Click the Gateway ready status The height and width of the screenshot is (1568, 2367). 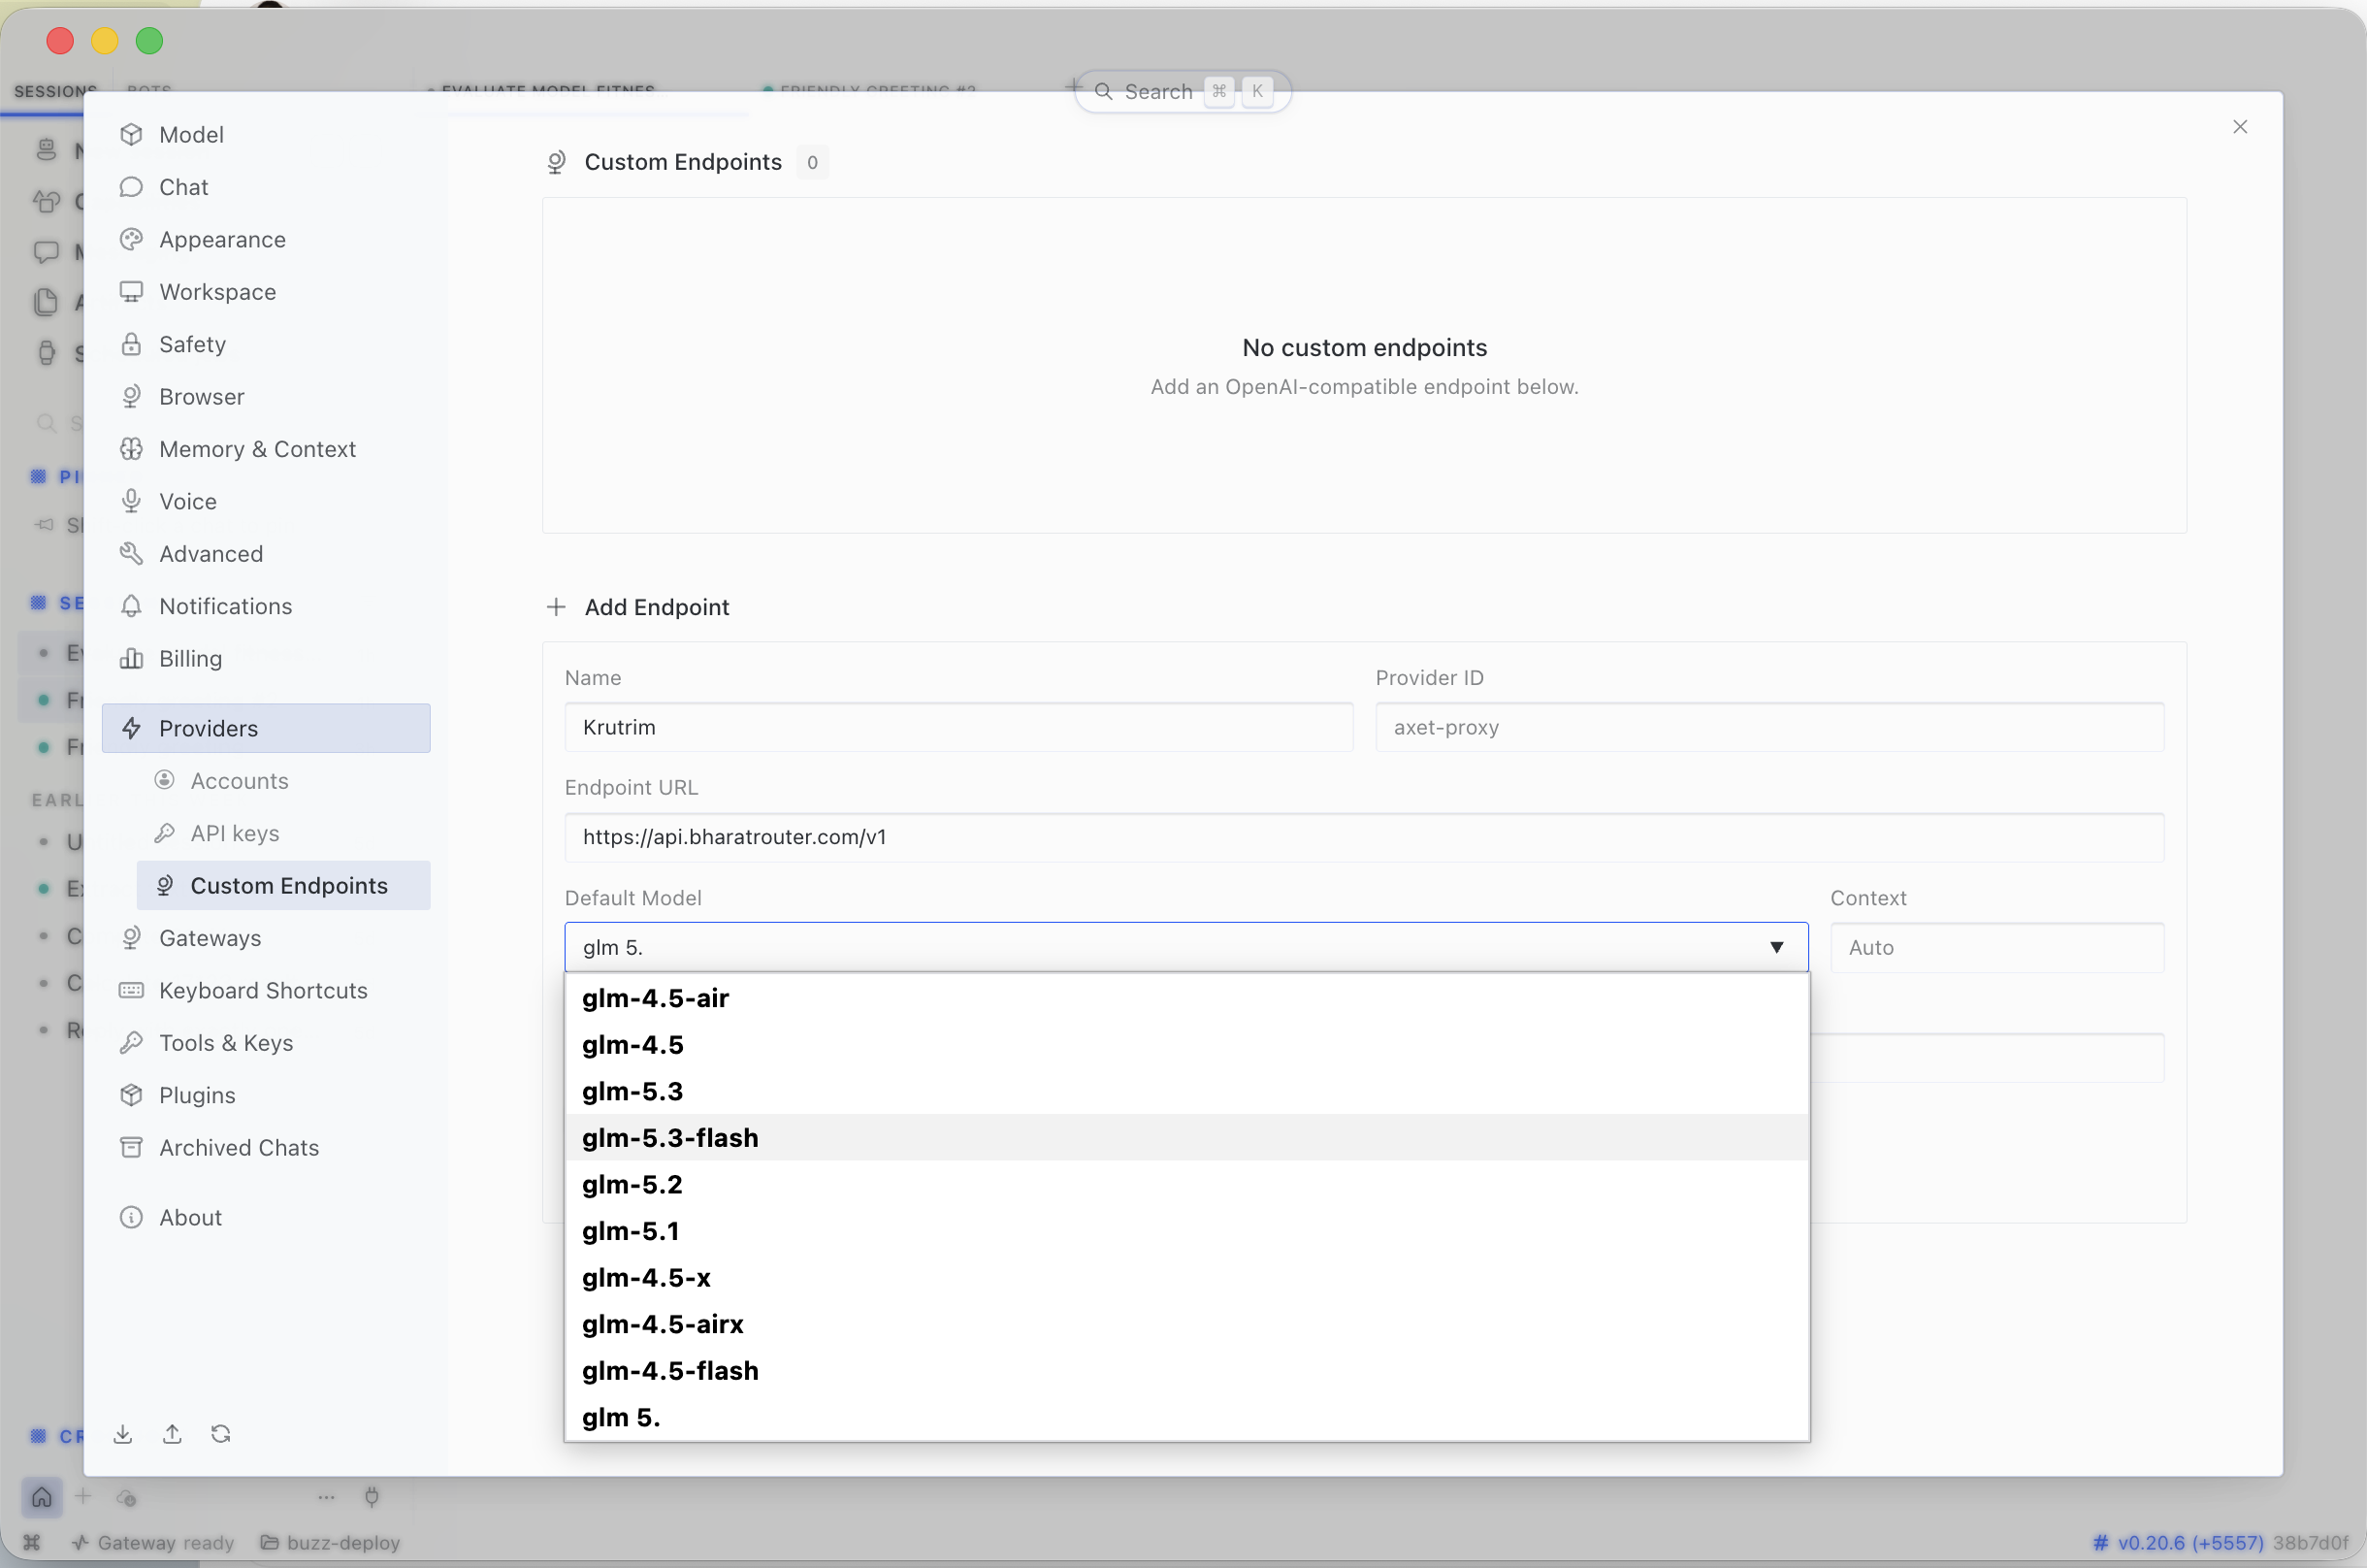[153, 1542]
